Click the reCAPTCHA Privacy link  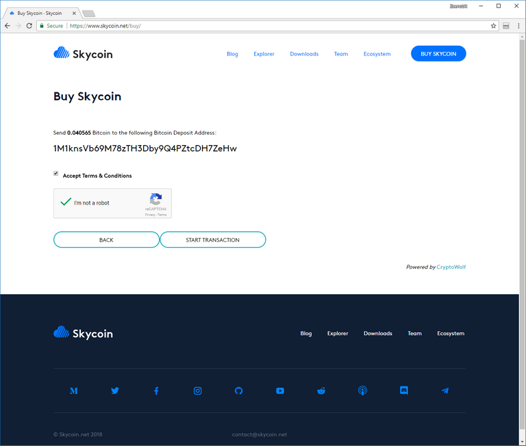point(150,215)
